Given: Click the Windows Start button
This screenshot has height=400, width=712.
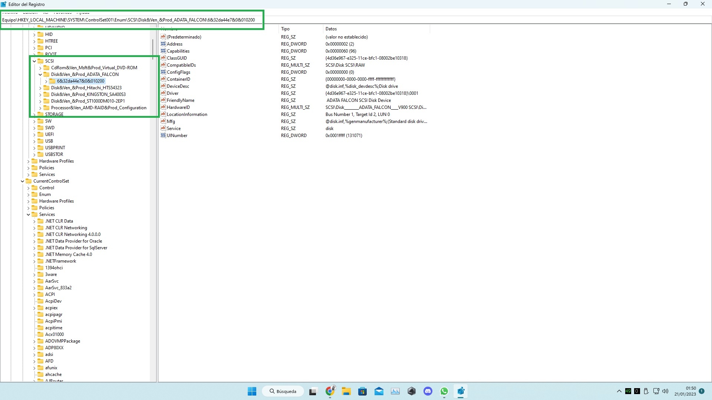Looking at the screenshot, I should coord(252,391).
